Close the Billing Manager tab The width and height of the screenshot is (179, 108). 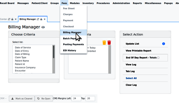[45, 19]
